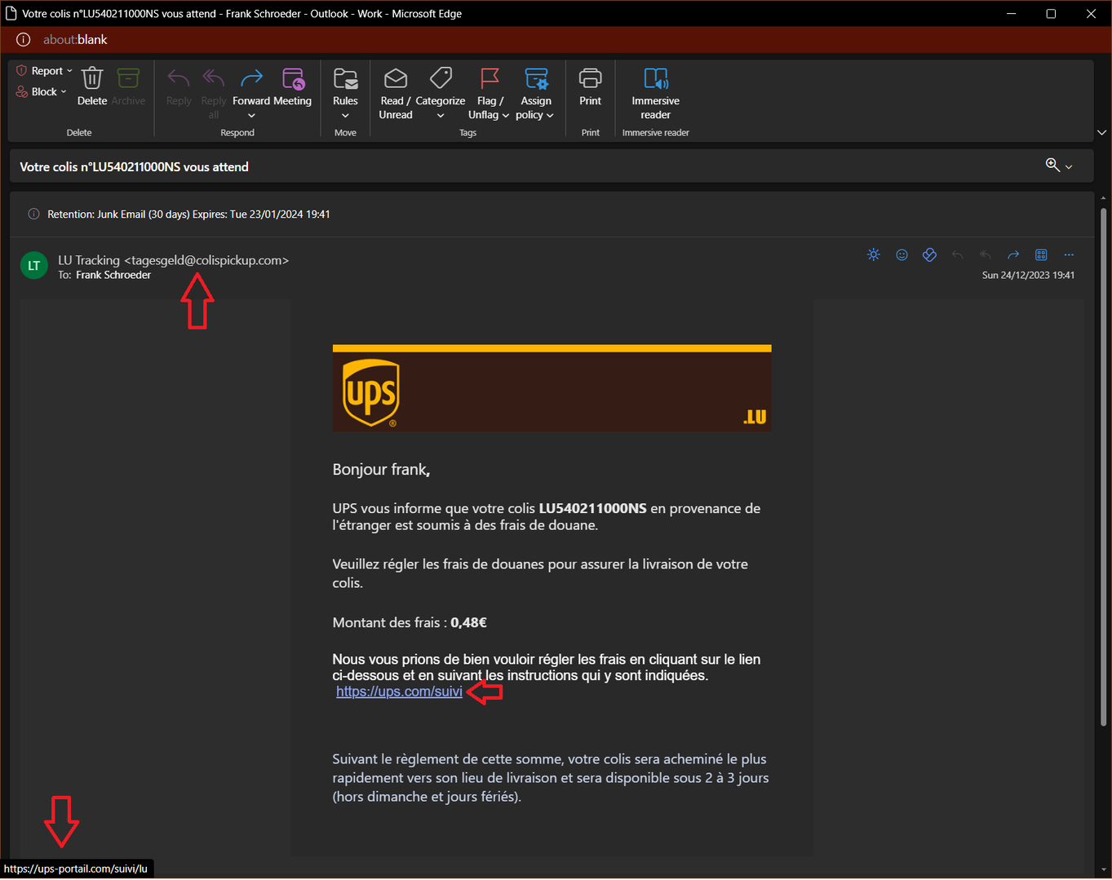
Task: Click the Delete trash icon
Action: pos(92,79)
